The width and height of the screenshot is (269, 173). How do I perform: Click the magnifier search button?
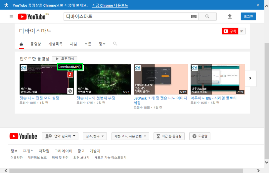[x=207, y=16]
